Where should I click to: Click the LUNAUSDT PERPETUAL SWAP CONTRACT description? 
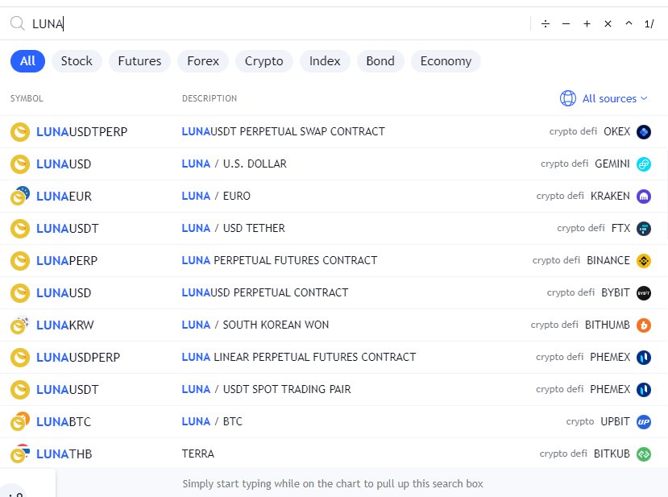[284, 131]
